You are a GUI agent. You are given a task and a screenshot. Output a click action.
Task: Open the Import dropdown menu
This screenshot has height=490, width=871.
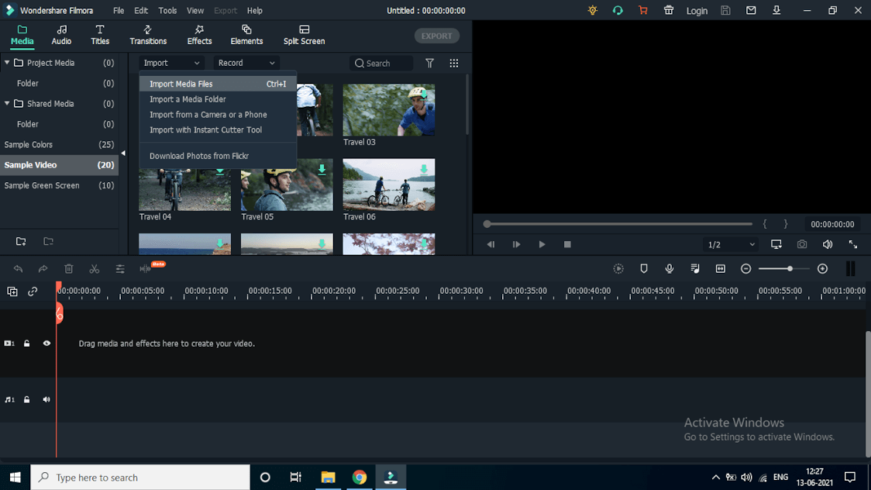(171, 62)
